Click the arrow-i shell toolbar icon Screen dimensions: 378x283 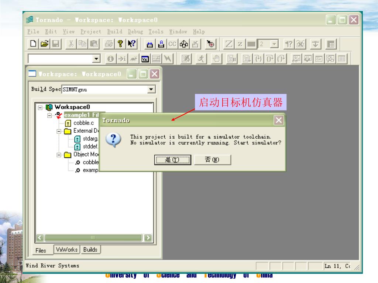(122, 59)
